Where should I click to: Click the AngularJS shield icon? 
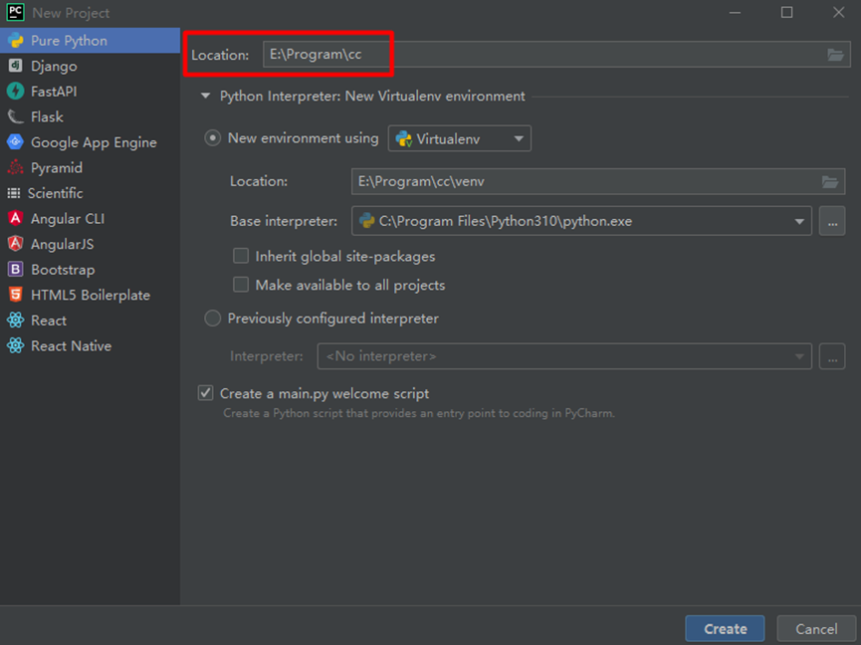pyautogui.click(x=15, y=244)
